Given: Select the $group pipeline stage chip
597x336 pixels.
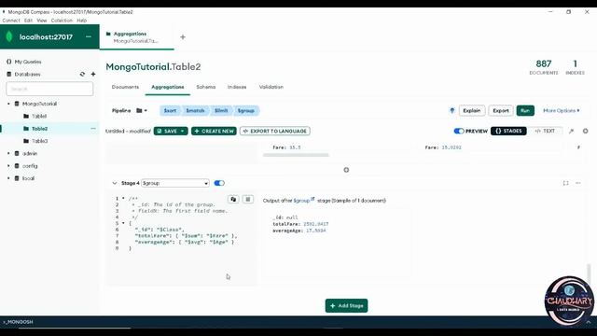Looking at the screenshot, I should (x=246, y=110).
